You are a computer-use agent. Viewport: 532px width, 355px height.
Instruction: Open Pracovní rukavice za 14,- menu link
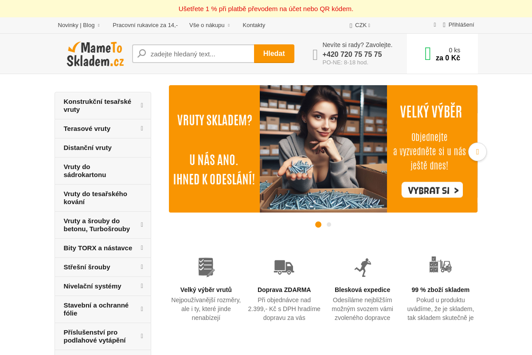coord(145,25)
